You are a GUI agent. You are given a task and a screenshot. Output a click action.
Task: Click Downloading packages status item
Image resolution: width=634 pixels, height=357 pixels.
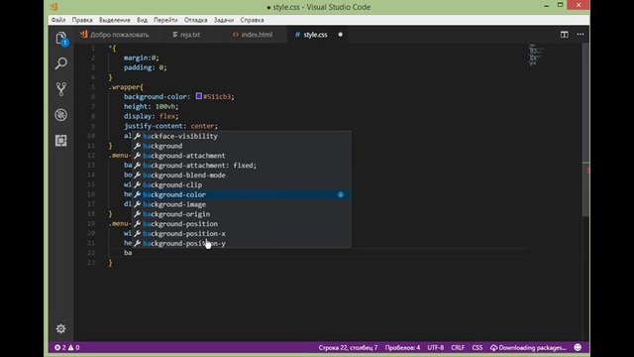coord(528,347)
